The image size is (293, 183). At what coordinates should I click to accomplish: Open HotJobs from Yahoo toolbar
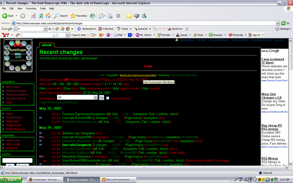[164, 35]
